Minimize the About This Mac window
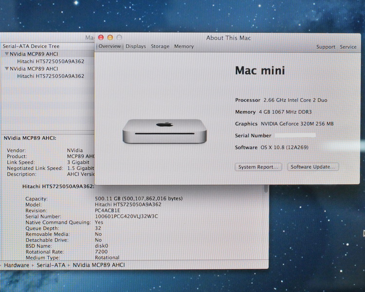Viewport: 365px width, 292px height. [110, 37]
